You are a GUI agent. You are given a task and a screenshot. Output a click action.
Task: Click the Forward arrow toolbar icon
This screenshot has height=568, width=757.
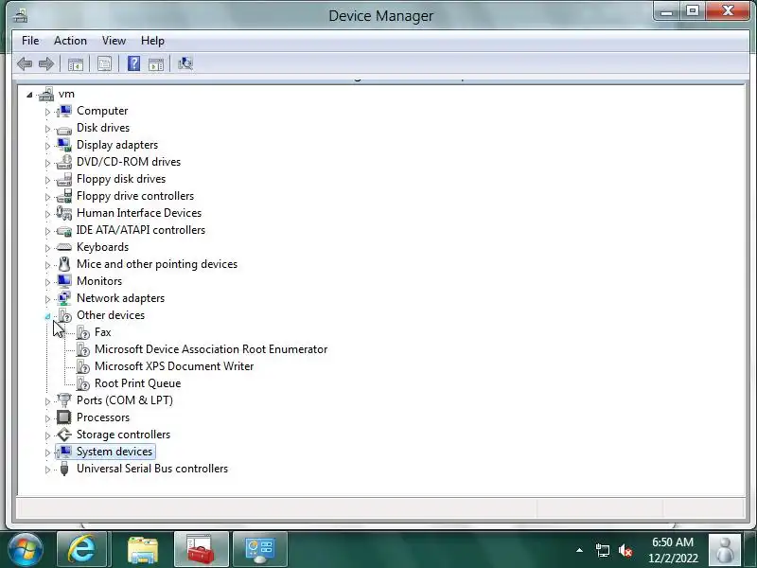coord(46,63)
